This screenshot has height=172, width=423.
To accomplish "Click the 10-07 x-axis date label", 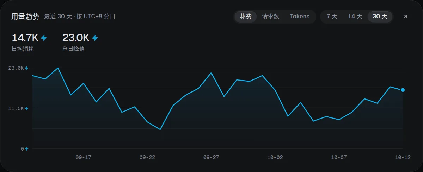I will coord(339,157).
